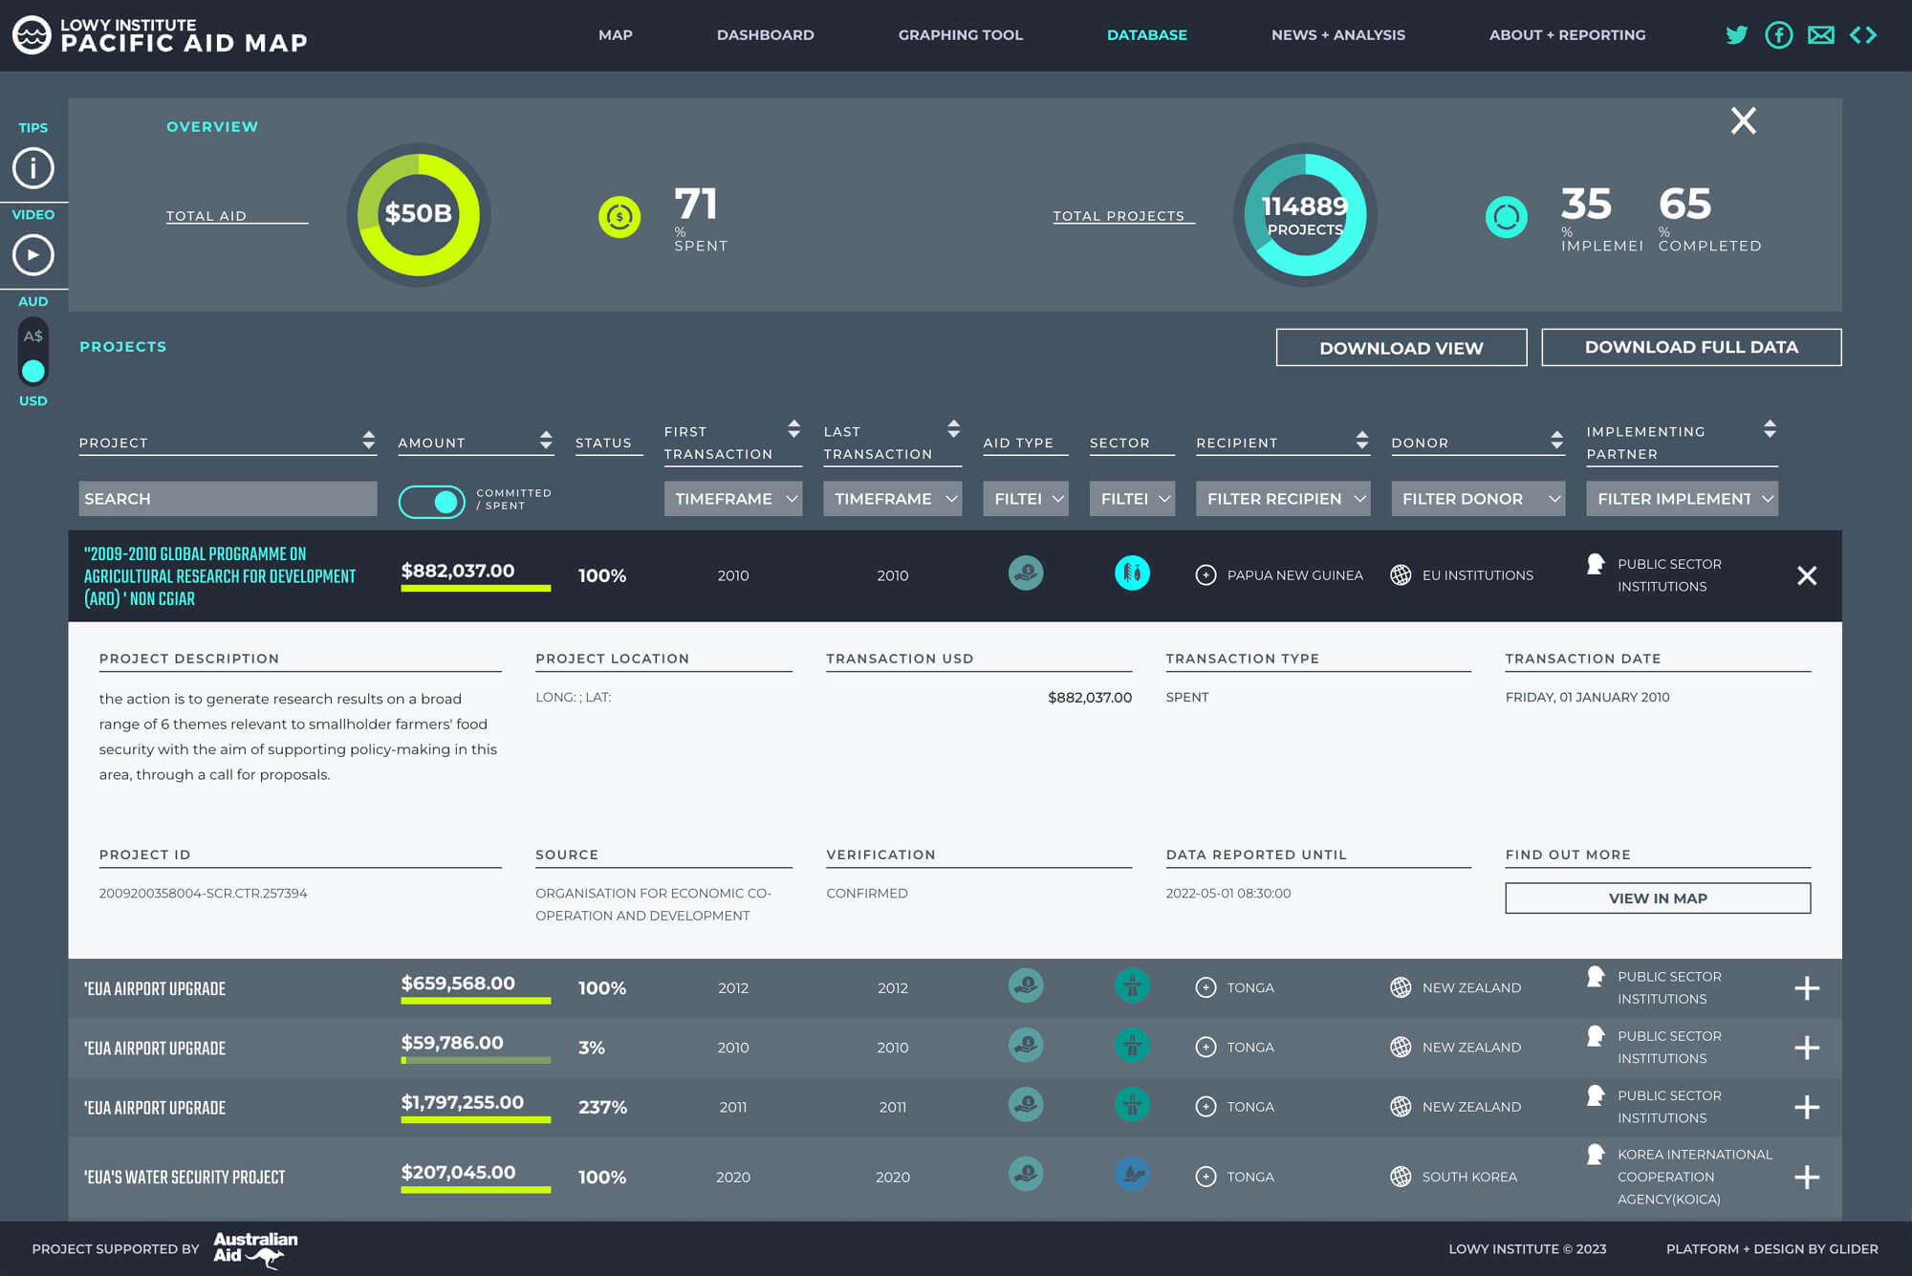Play the tutorial video icon
This screenshot has height=1276, width=1912.
pos(33,255)
